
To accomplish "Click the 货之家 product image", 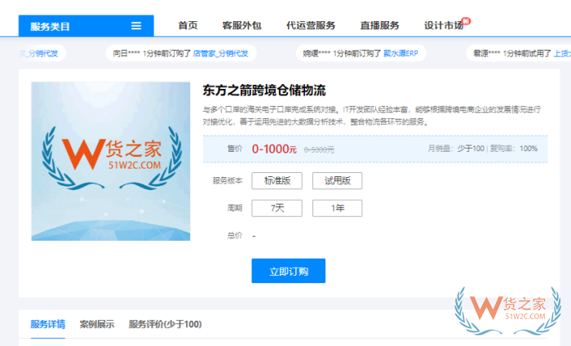I will [111, 161].
